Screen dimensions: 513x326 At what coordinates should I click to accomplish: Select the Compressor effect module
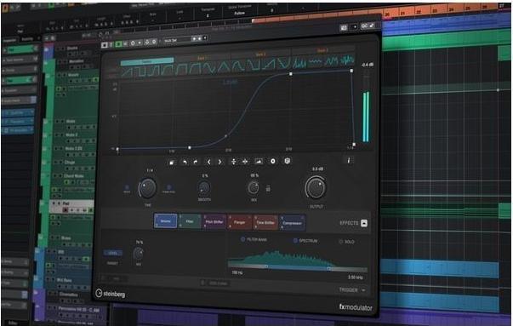tap(292, 223)
